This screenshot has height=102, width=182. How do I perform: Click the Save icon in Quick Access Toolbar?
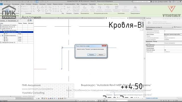(7, 2)
